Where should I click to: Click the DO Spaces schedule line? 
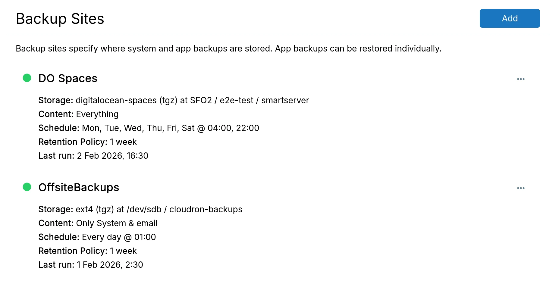click(149, 128)
